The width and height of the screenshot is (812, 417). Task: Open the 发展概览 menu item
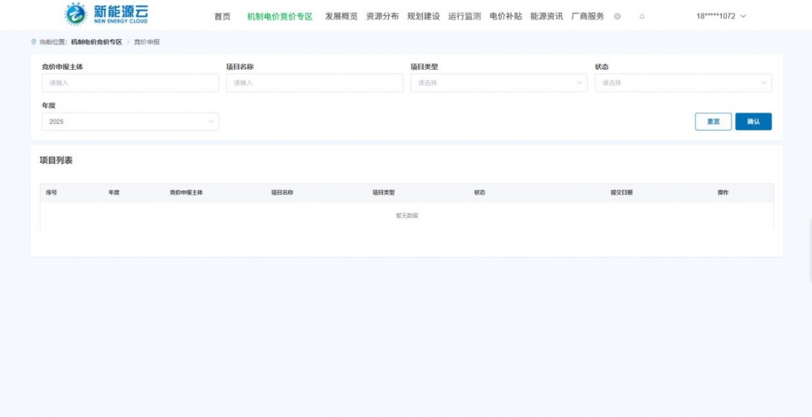[341, 16]
